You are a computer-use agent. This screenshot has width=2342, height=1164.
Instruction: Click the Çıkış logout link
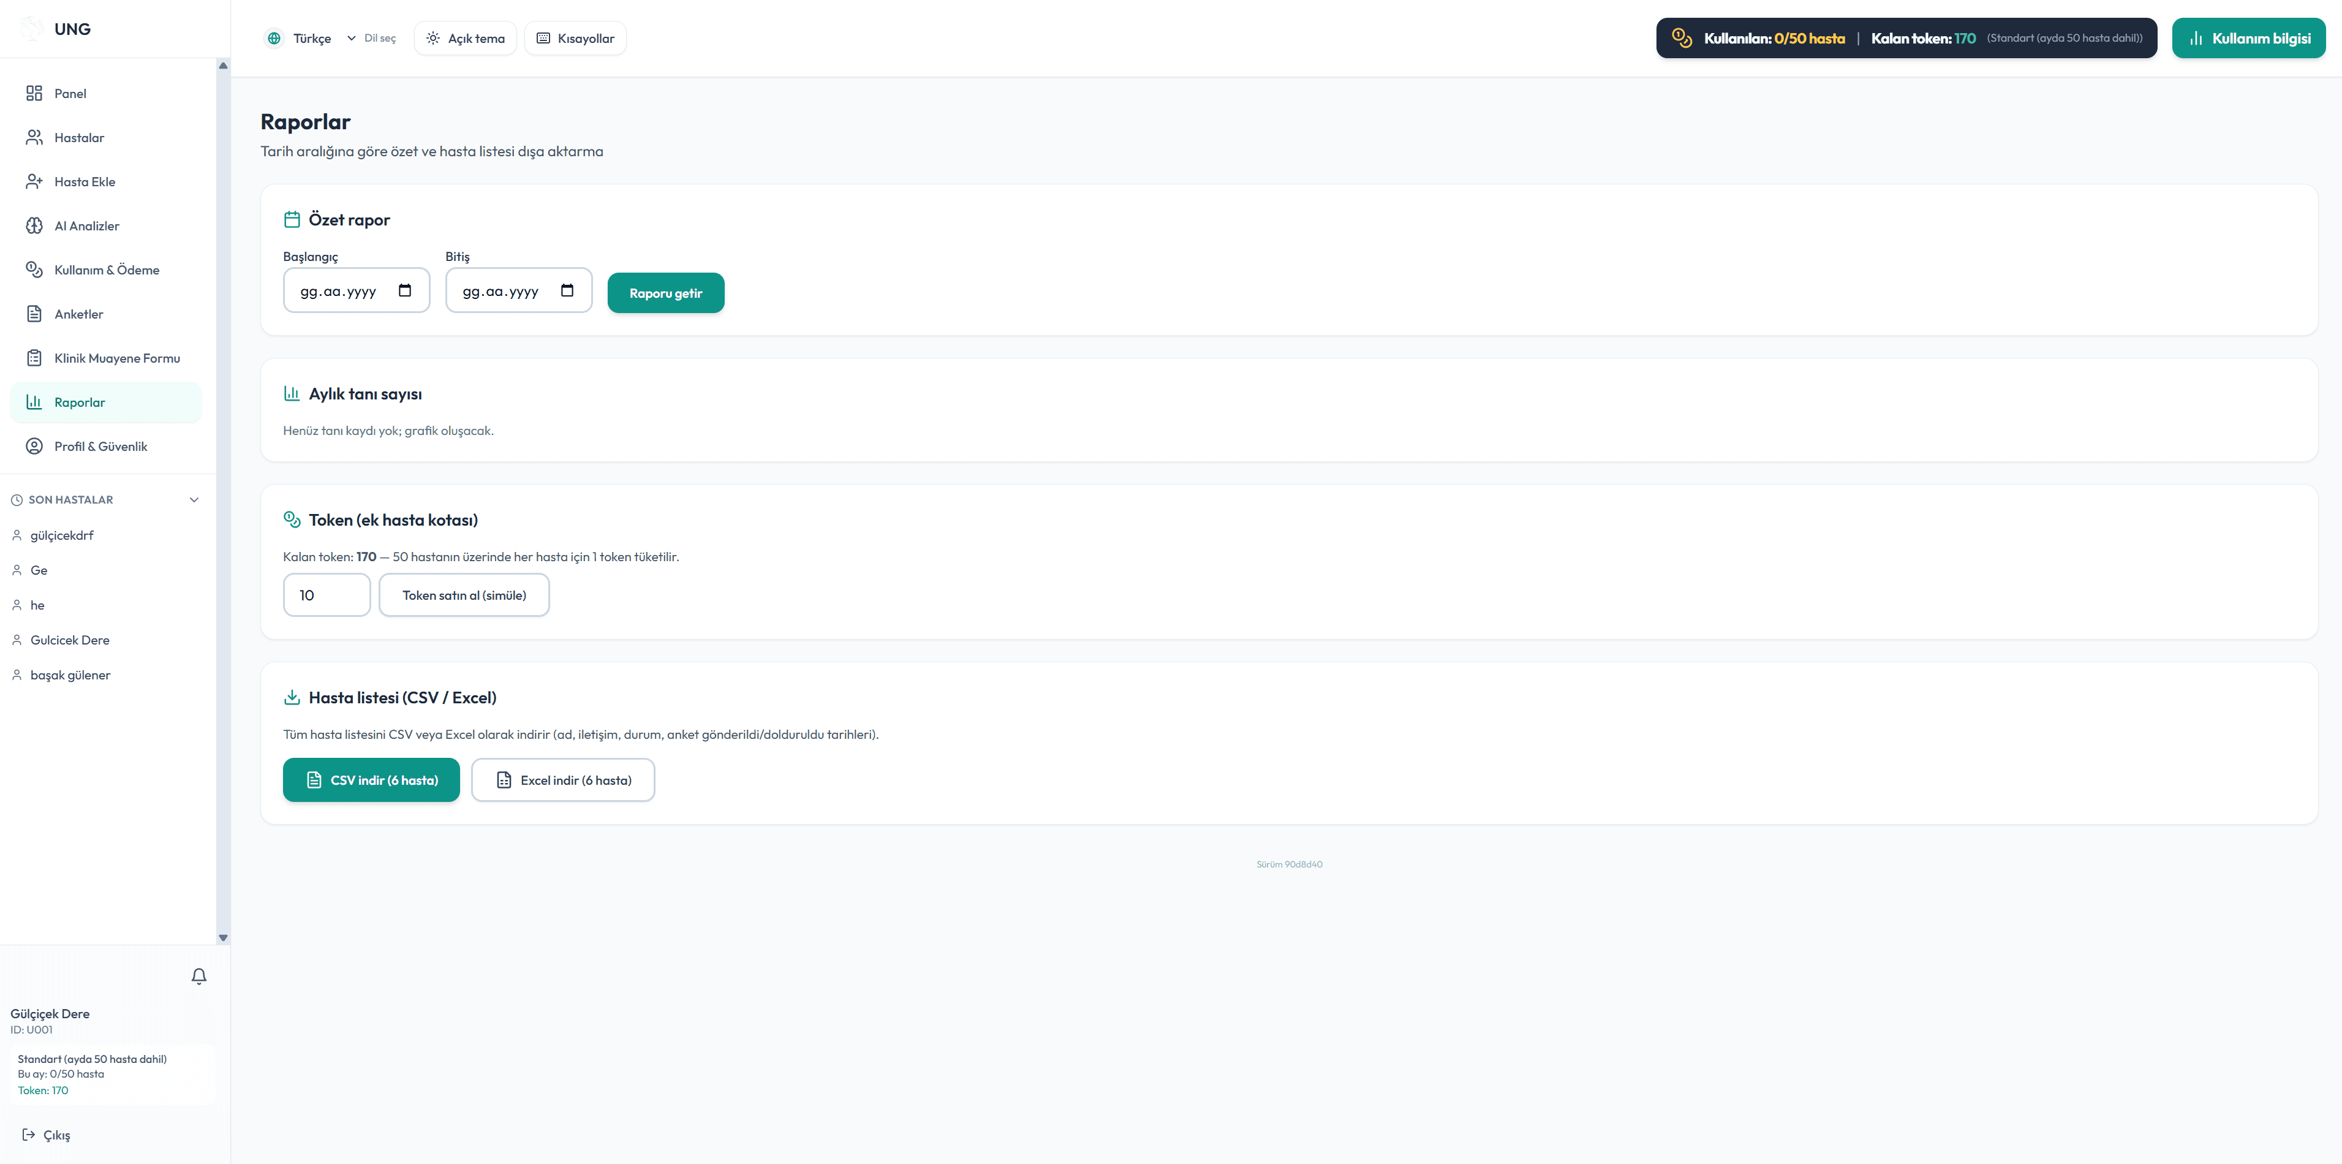point(47,1134)
